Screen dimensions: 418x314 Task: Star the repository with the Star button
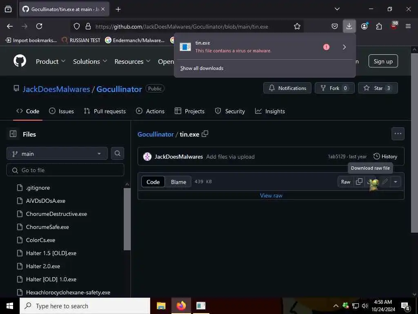(x=378, y=88)
